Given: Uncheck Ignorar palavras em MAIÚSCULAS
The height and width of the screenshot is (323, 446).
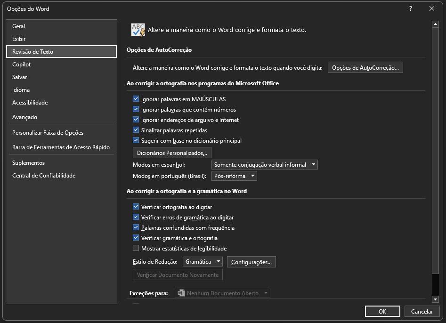Looking at the screenshot, I should [136, 99].
